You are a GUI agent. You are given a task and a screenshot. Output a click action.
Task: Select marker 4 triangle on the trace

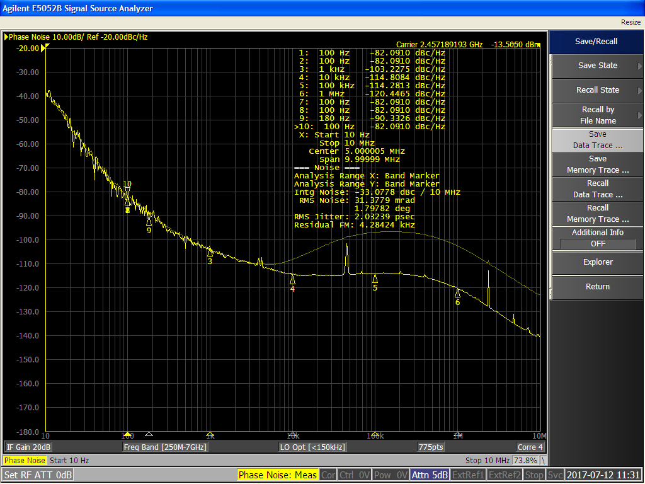(x=292, y=280)
